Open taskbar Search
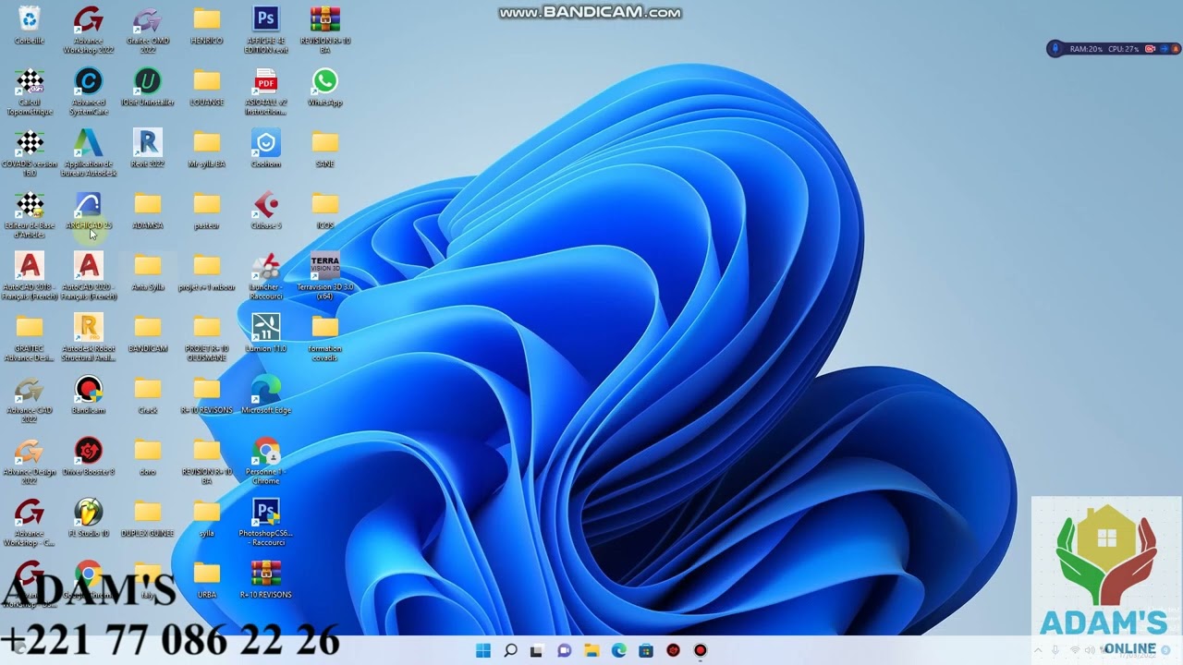The image size is (1183, 665). click(x=510, y=650)
